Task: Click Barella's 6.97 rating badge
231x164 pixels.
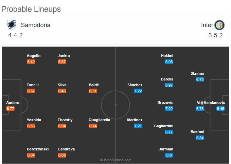Action: [169, 85]
